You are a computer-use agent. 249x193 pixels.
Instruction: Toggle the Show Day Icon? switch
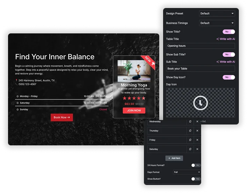click(229, 77)
